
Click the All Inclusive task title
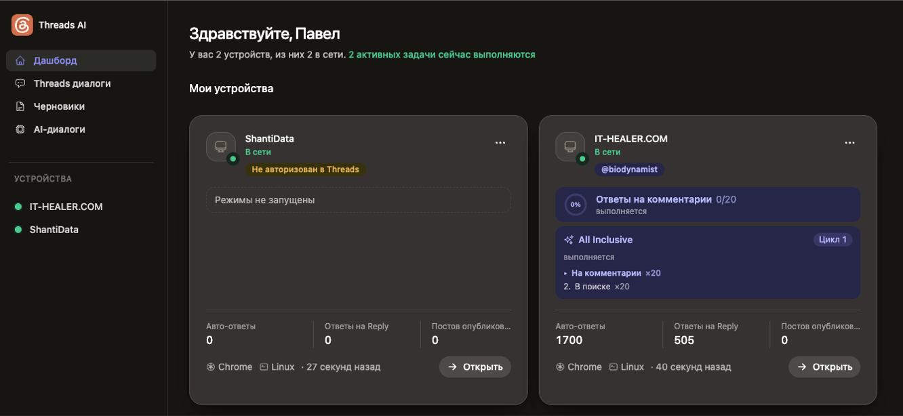(605, 240)
